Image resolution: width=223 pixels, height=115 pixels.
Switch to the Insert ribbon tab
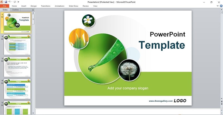tap(24, 6)
